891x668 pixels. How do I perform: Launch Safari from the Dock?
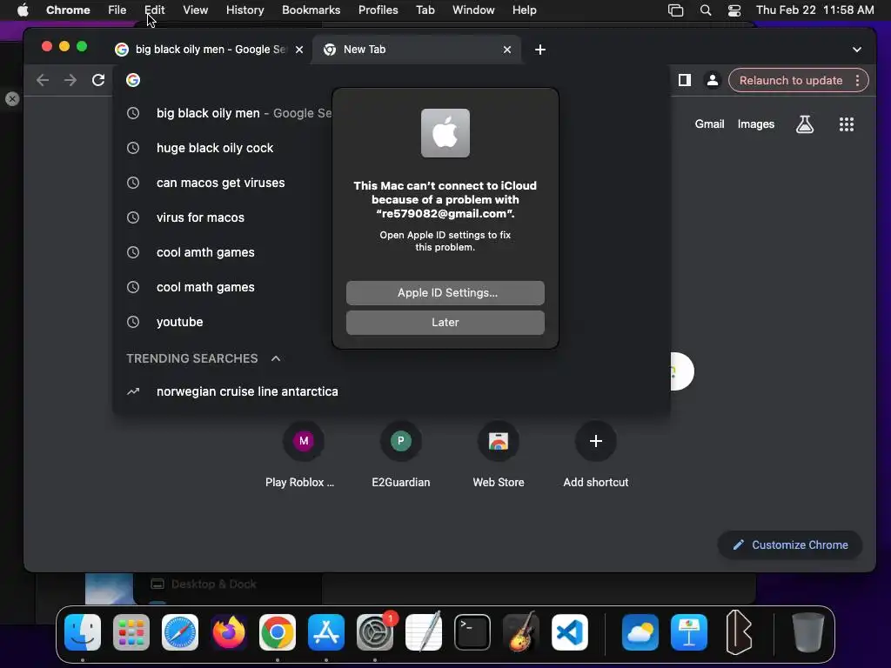pos(180,632)
